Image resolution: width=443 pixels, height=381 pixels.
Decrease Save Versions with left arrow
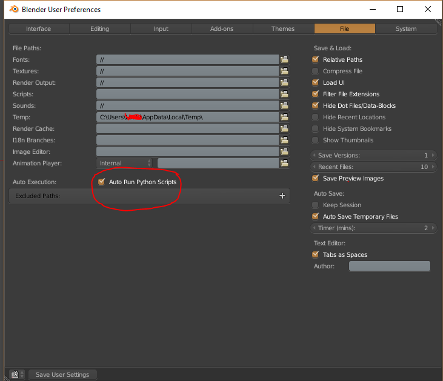(314, 155)
